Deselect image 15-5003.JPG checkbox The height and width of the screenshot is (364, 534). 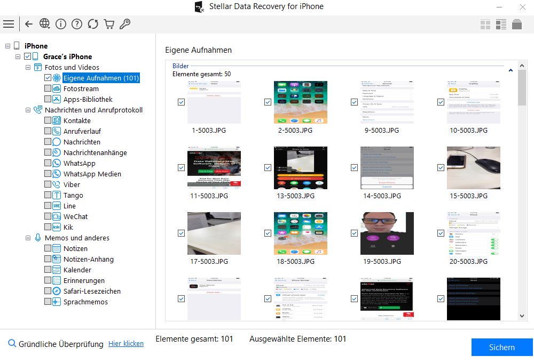click(x=441, y=167)
